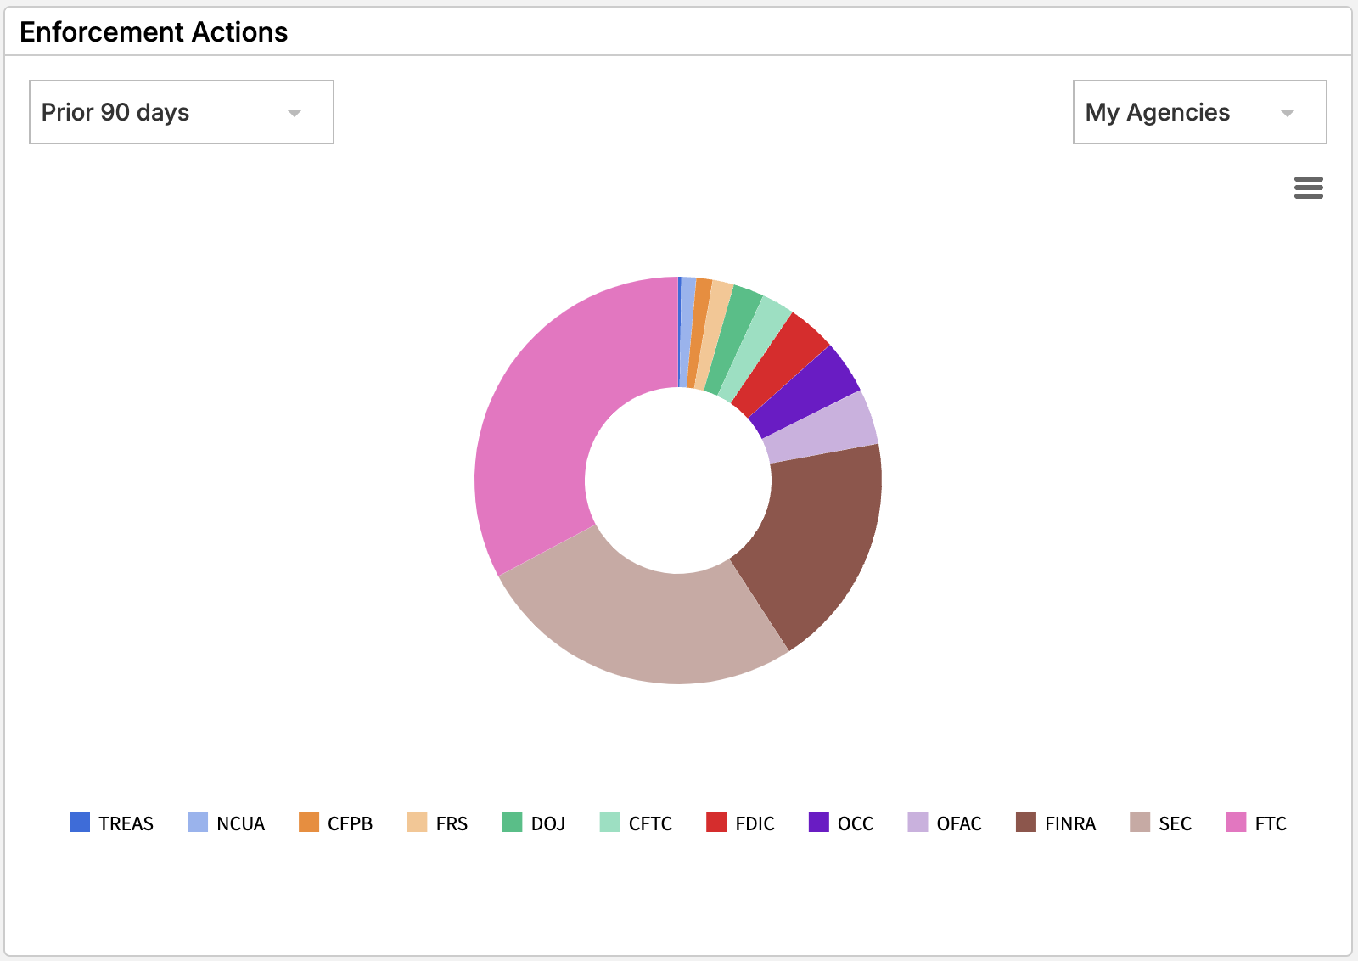Viewport: 1358px width, 961px height.
Task: Click the My Agencies dropdown arrow
Action: 1287,113
